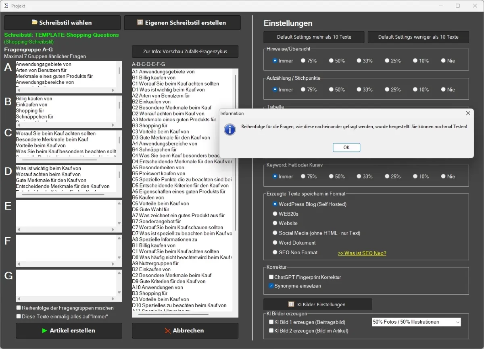Viewport: 484px width, 349px height.
Task: Toggle Synonyme einsetzen checkbox
Action: coord(271,286)
